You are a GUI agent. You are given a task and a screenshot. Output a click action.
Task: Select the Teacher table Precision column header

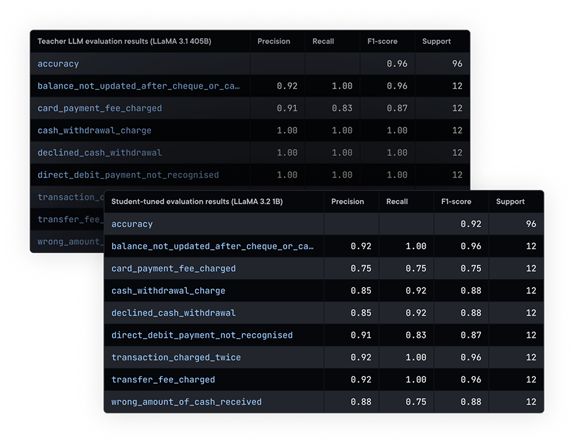(x=273, y=42)
